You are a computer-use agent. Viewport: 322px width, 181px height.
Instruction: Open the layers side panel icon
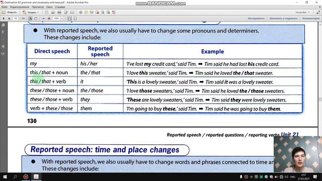click(4, 47)
